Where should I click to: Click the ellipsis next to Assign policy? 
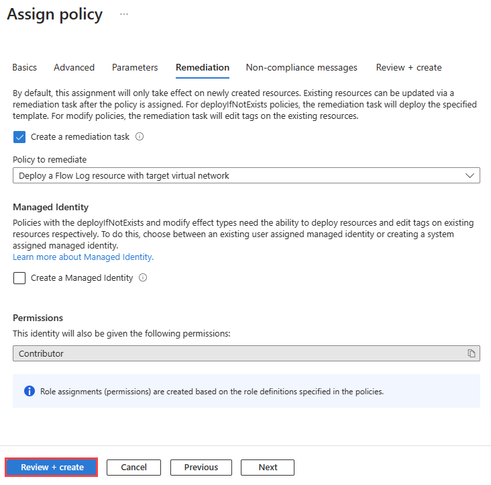(x=124, y=14)
